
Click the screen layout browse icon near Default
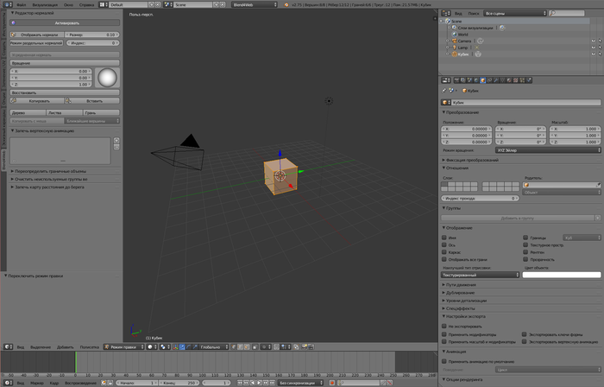(104, 4)
